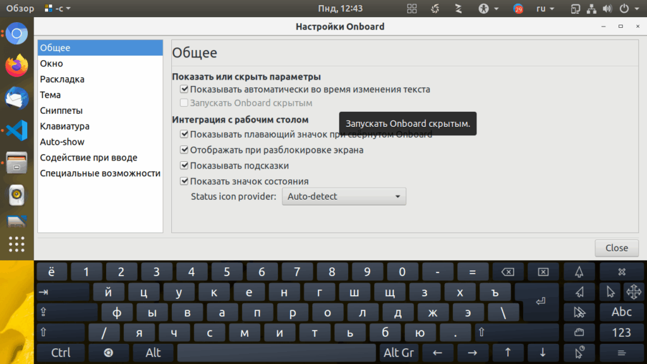647x364 pixels.
Task: Click the left arrow key
Action: [437, 353]
